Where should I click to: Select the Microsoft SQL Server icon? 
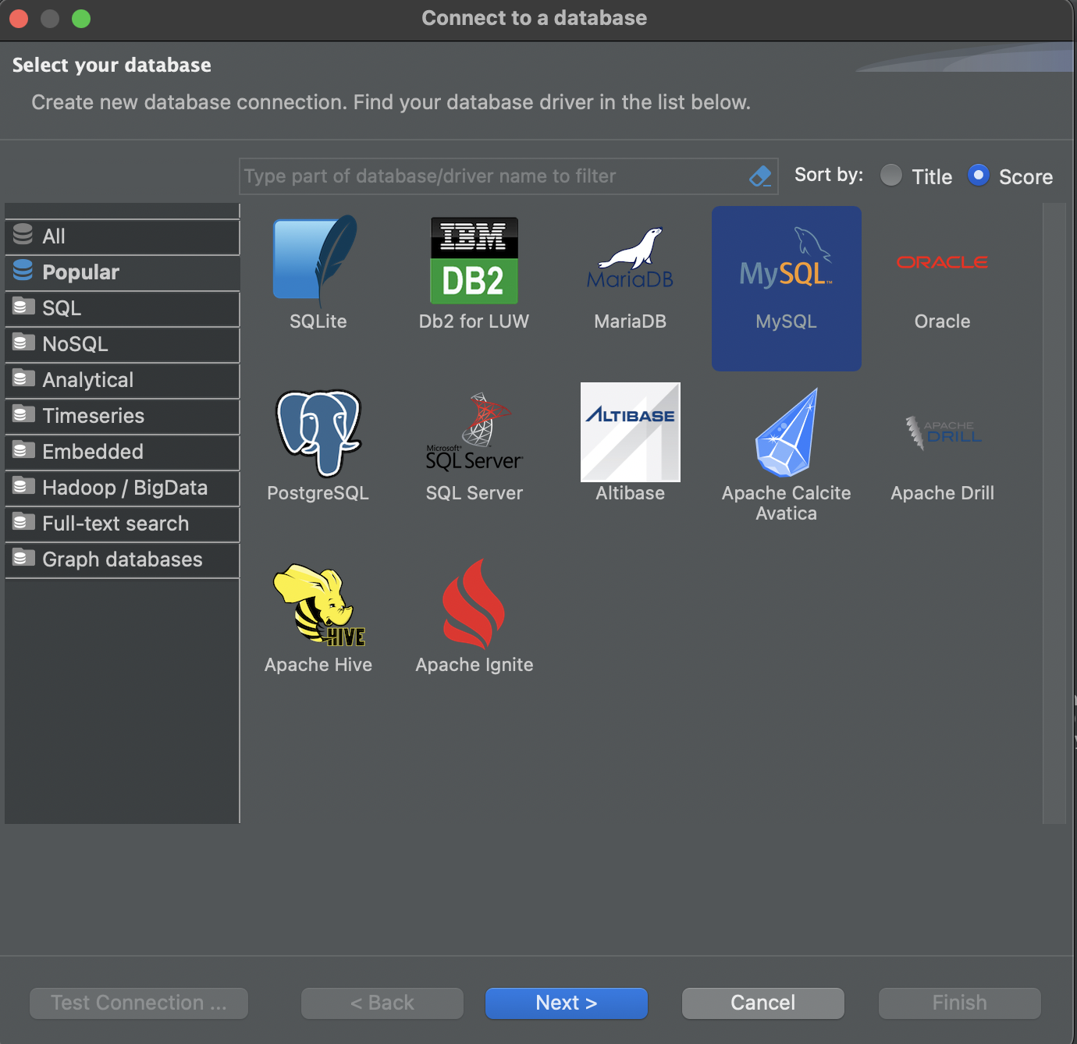pos(474,432)
